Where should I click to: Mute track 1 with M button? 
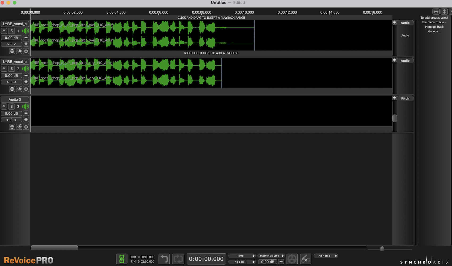point(4,31)
